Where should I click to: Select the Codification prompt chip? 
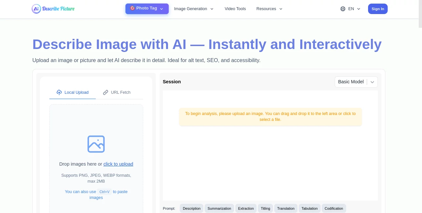point(334,208)
